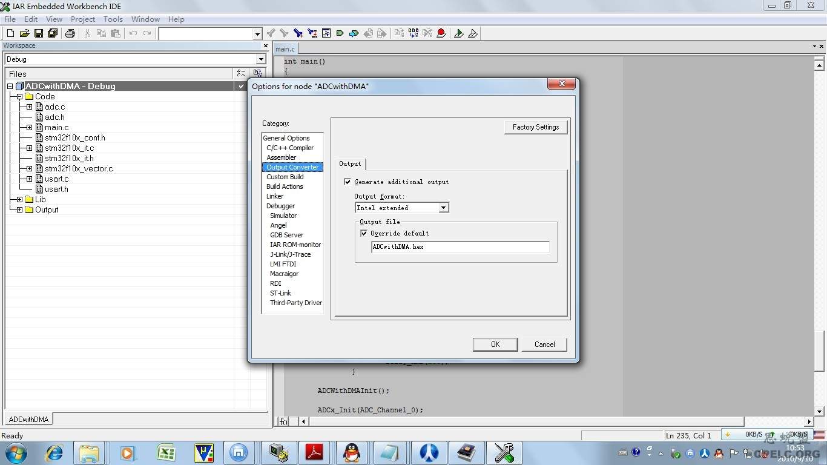Viewport: 827px width, 465px height.
Task: Collapse the Code folder
Action: [19, 96]
